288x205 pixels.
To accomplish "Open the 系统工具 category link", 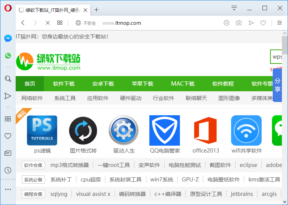I will pos(65,98).
